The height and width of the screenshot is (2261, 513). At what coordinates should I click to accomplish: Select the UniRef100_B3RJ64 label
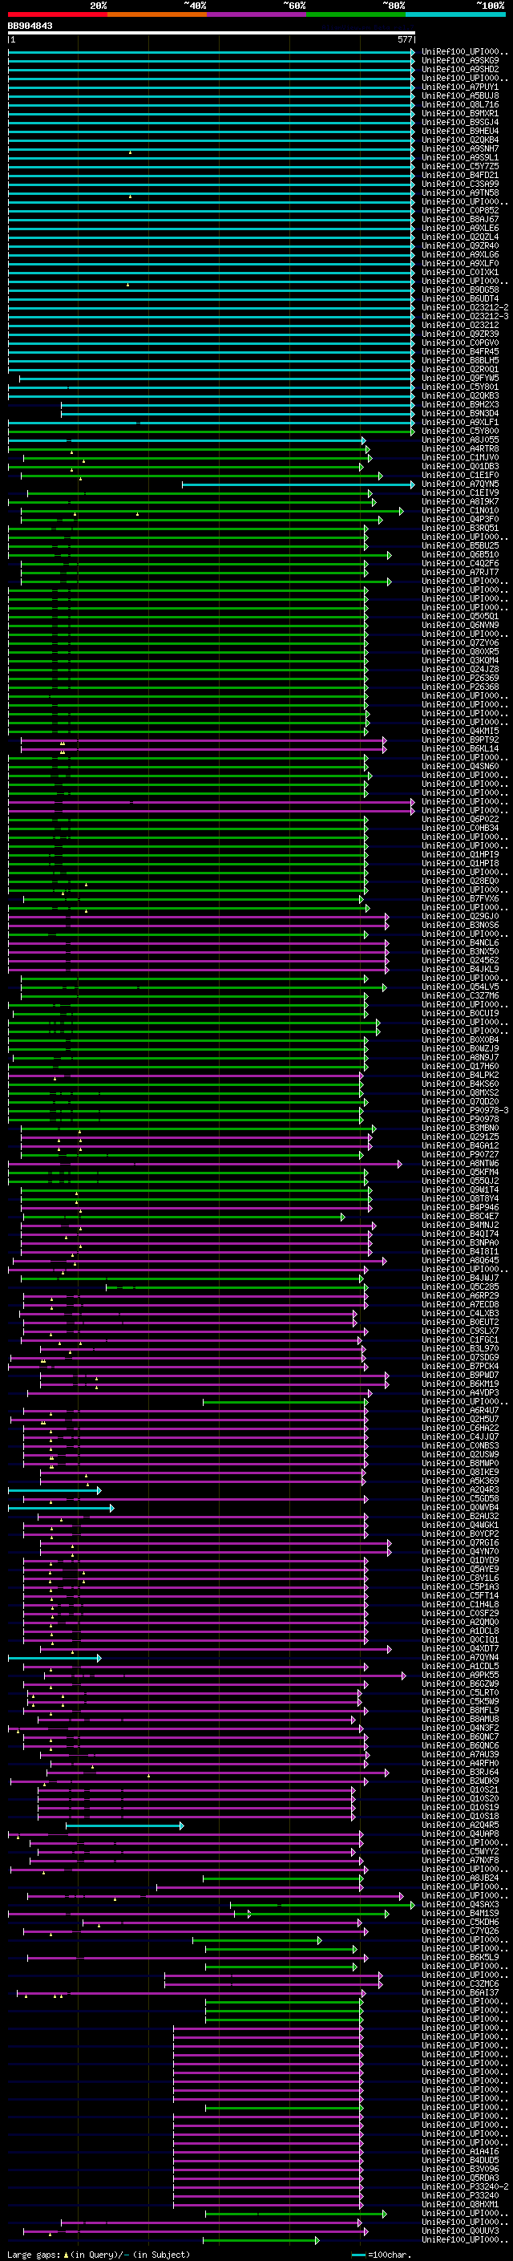(459, 1771)
